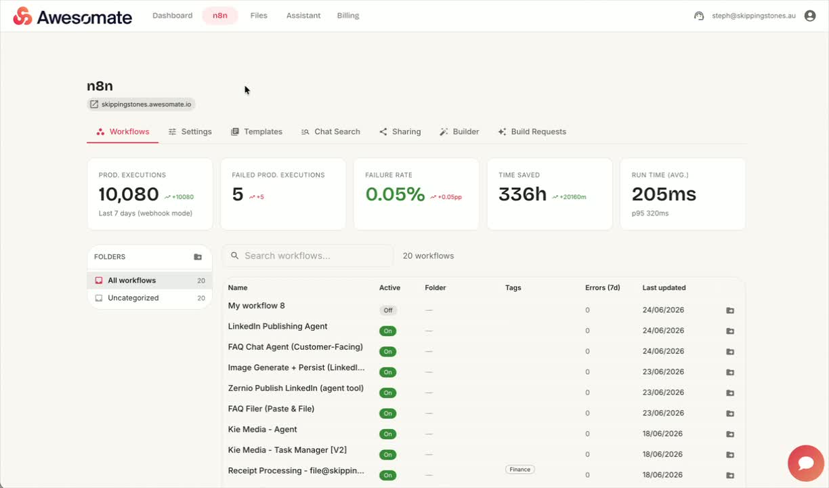
Task: Focus the Search workflows input field
Action: 308,256
